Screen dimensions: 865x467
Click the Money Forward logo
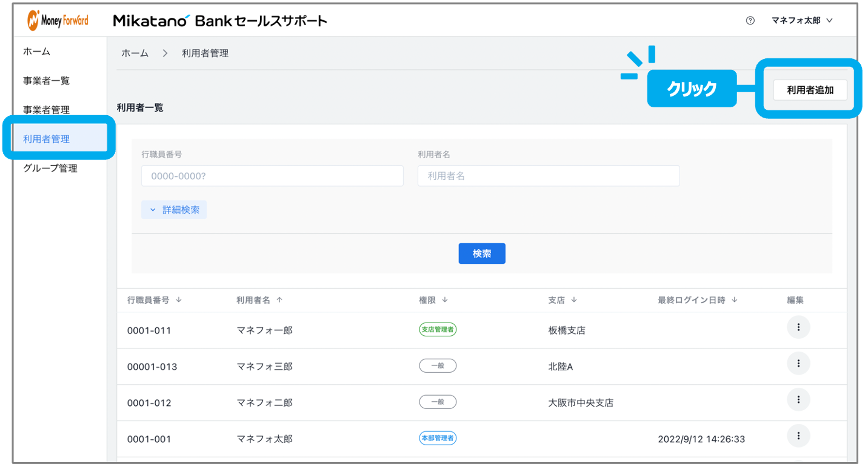[x=58, y=20]
